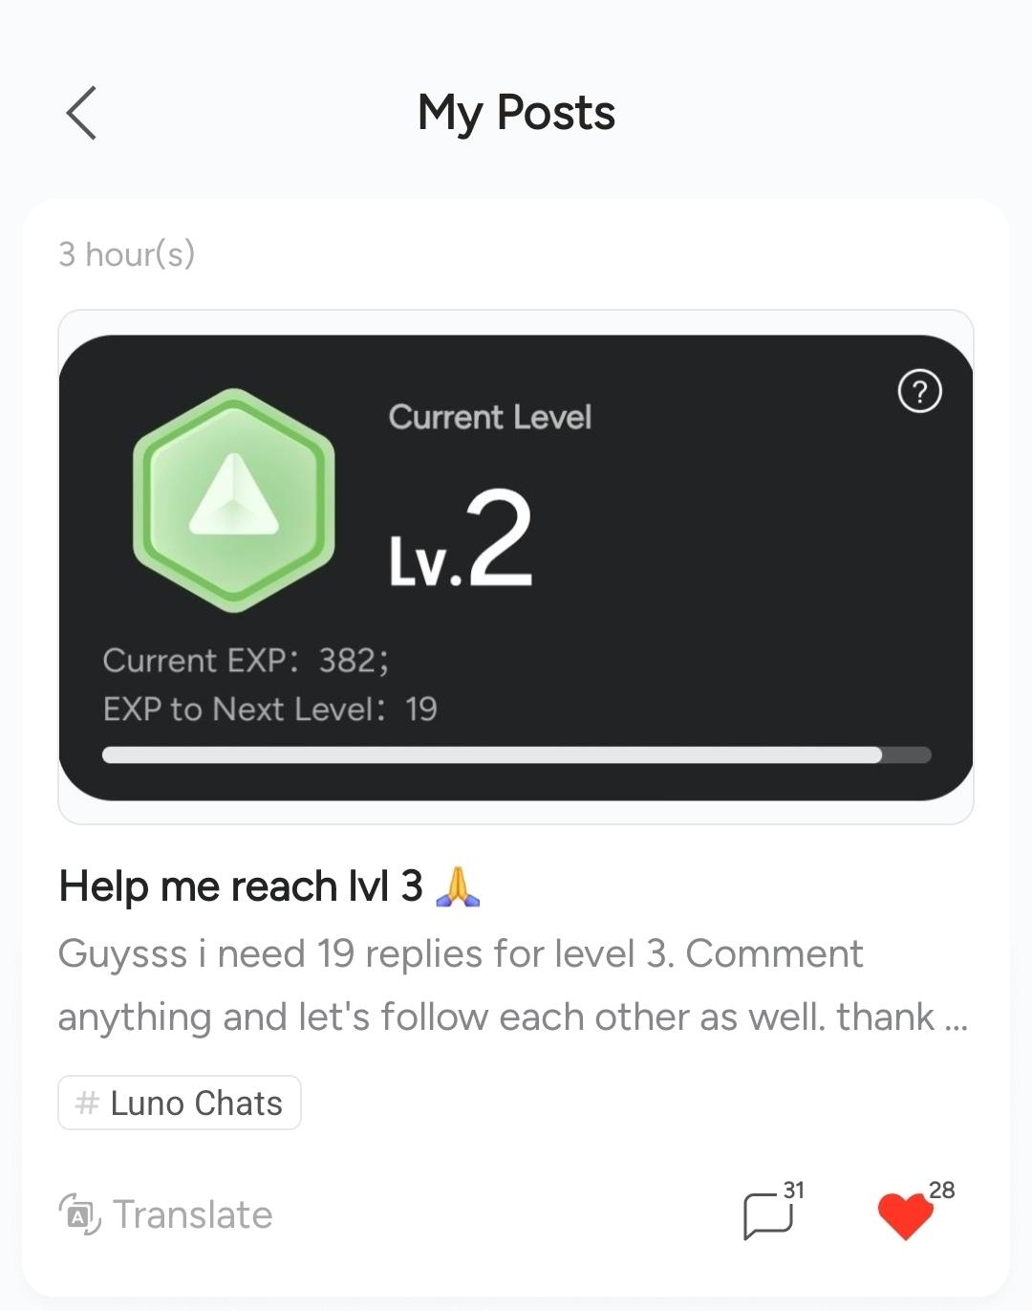The height and width of the screenshot is (1311, 1032).
Task: View the level card image
Action: [x=516, y=567]
